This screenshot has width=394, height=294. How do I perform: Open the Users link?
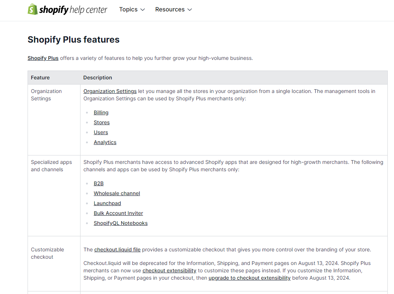point(101,132)
